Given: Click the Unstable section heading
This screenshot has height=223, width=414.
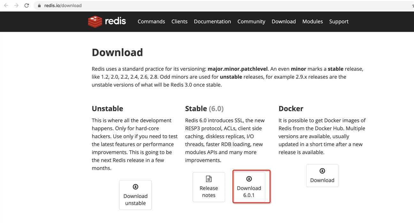Looking at the screenshot, I should [107, 108].
